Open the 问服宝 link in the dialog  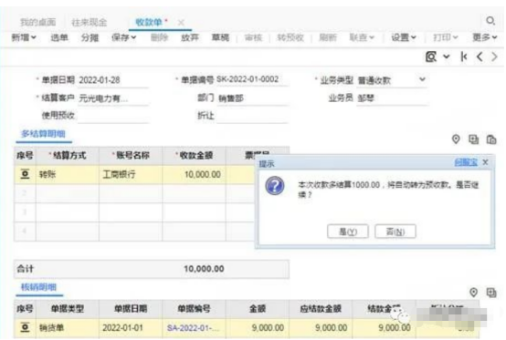pyautogui.click(x=466, y=162)
